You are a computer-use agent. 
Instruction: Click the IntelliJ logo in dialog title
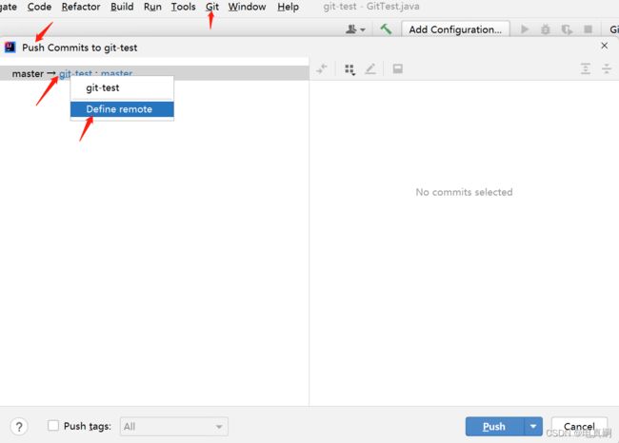tap(10, 48)
